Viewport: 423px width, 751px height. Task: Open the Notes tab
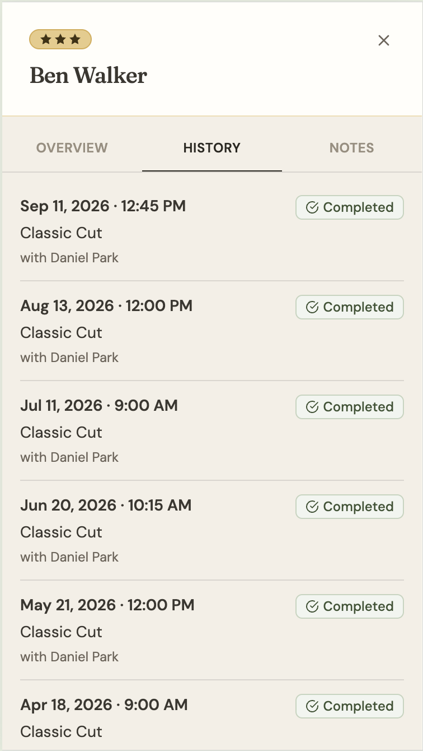tap(351, 148)
